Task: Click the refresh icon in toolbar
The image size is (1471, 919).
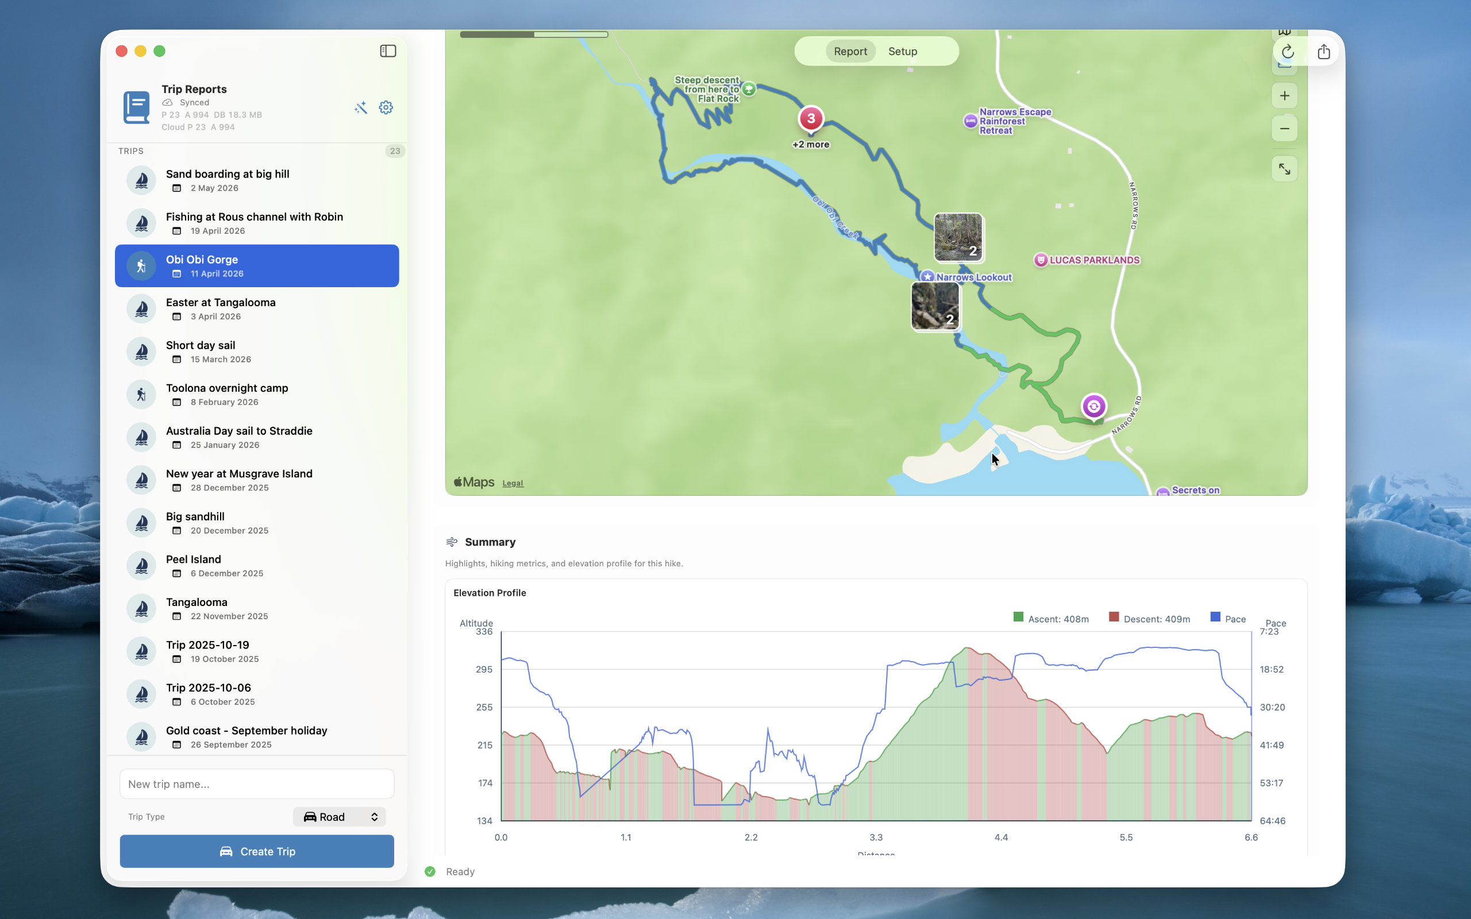Action: pyautogui.click(x=1288, y=52)
